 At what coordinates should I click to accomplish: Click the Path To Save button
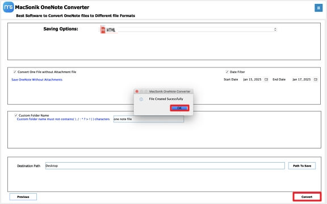point(302,165)
